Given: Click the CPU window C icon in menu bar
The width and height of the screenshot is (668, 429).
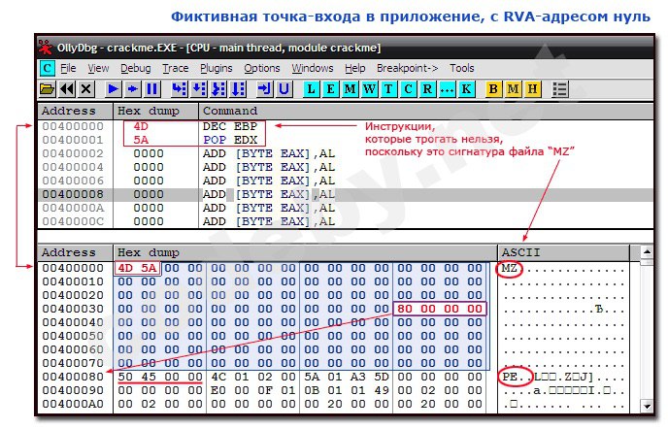Looking at the screenshot, I should (47, 68).
